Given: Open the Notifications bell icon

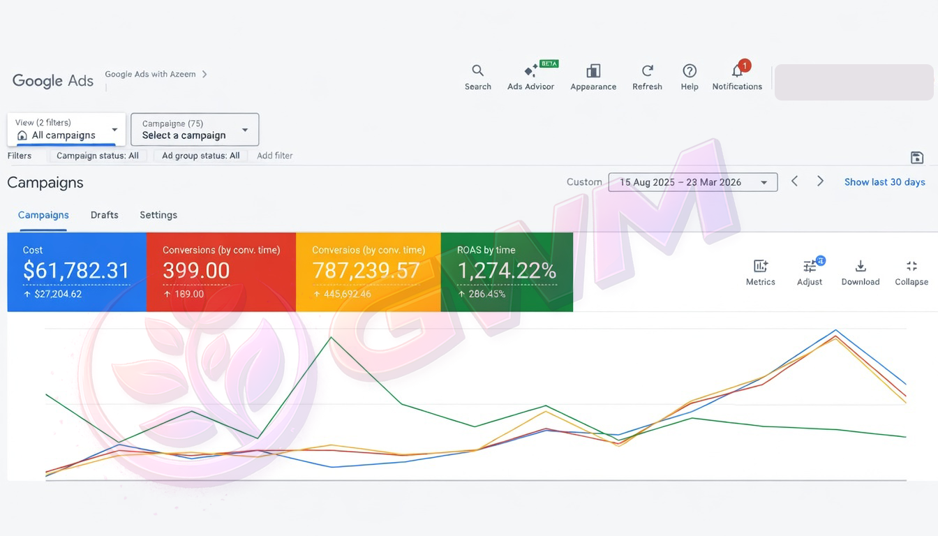Looking at the screenshot, I should [x=737, y=71].
